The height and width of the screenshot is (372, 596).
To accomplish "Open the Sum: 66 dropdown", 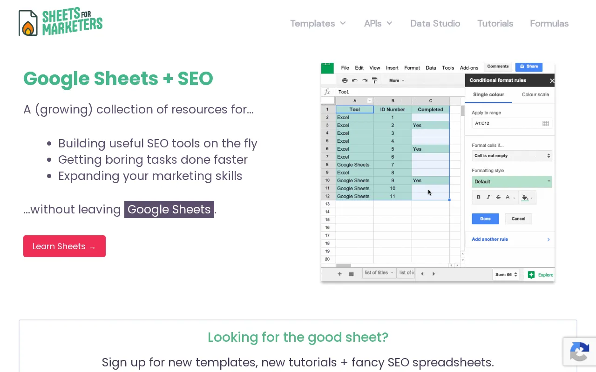I will [x=506, y=275].
